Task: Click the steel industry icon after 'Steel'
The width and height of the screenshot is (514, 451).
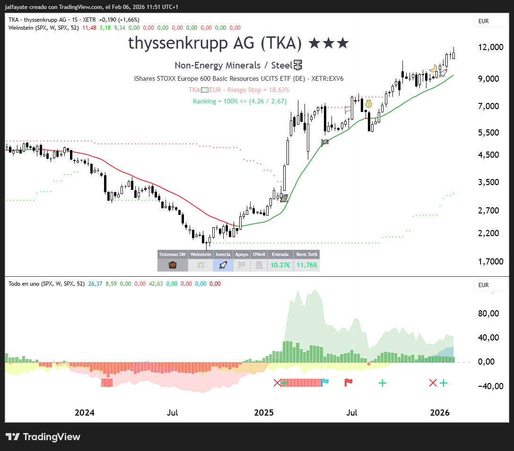Action: pos(297,65)
